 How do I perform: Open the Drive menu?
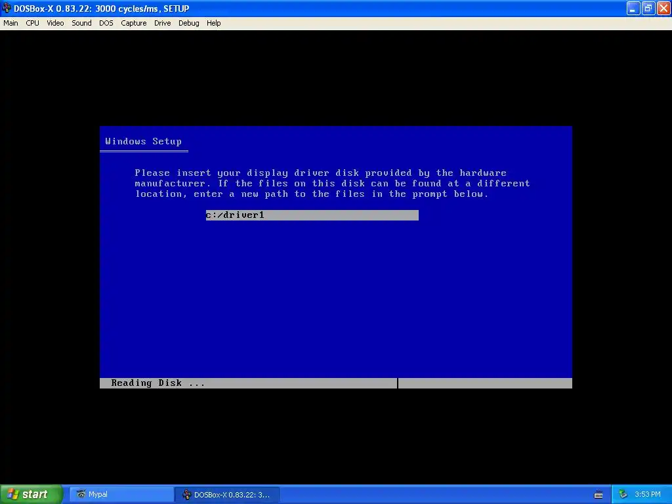pos(163,23)
